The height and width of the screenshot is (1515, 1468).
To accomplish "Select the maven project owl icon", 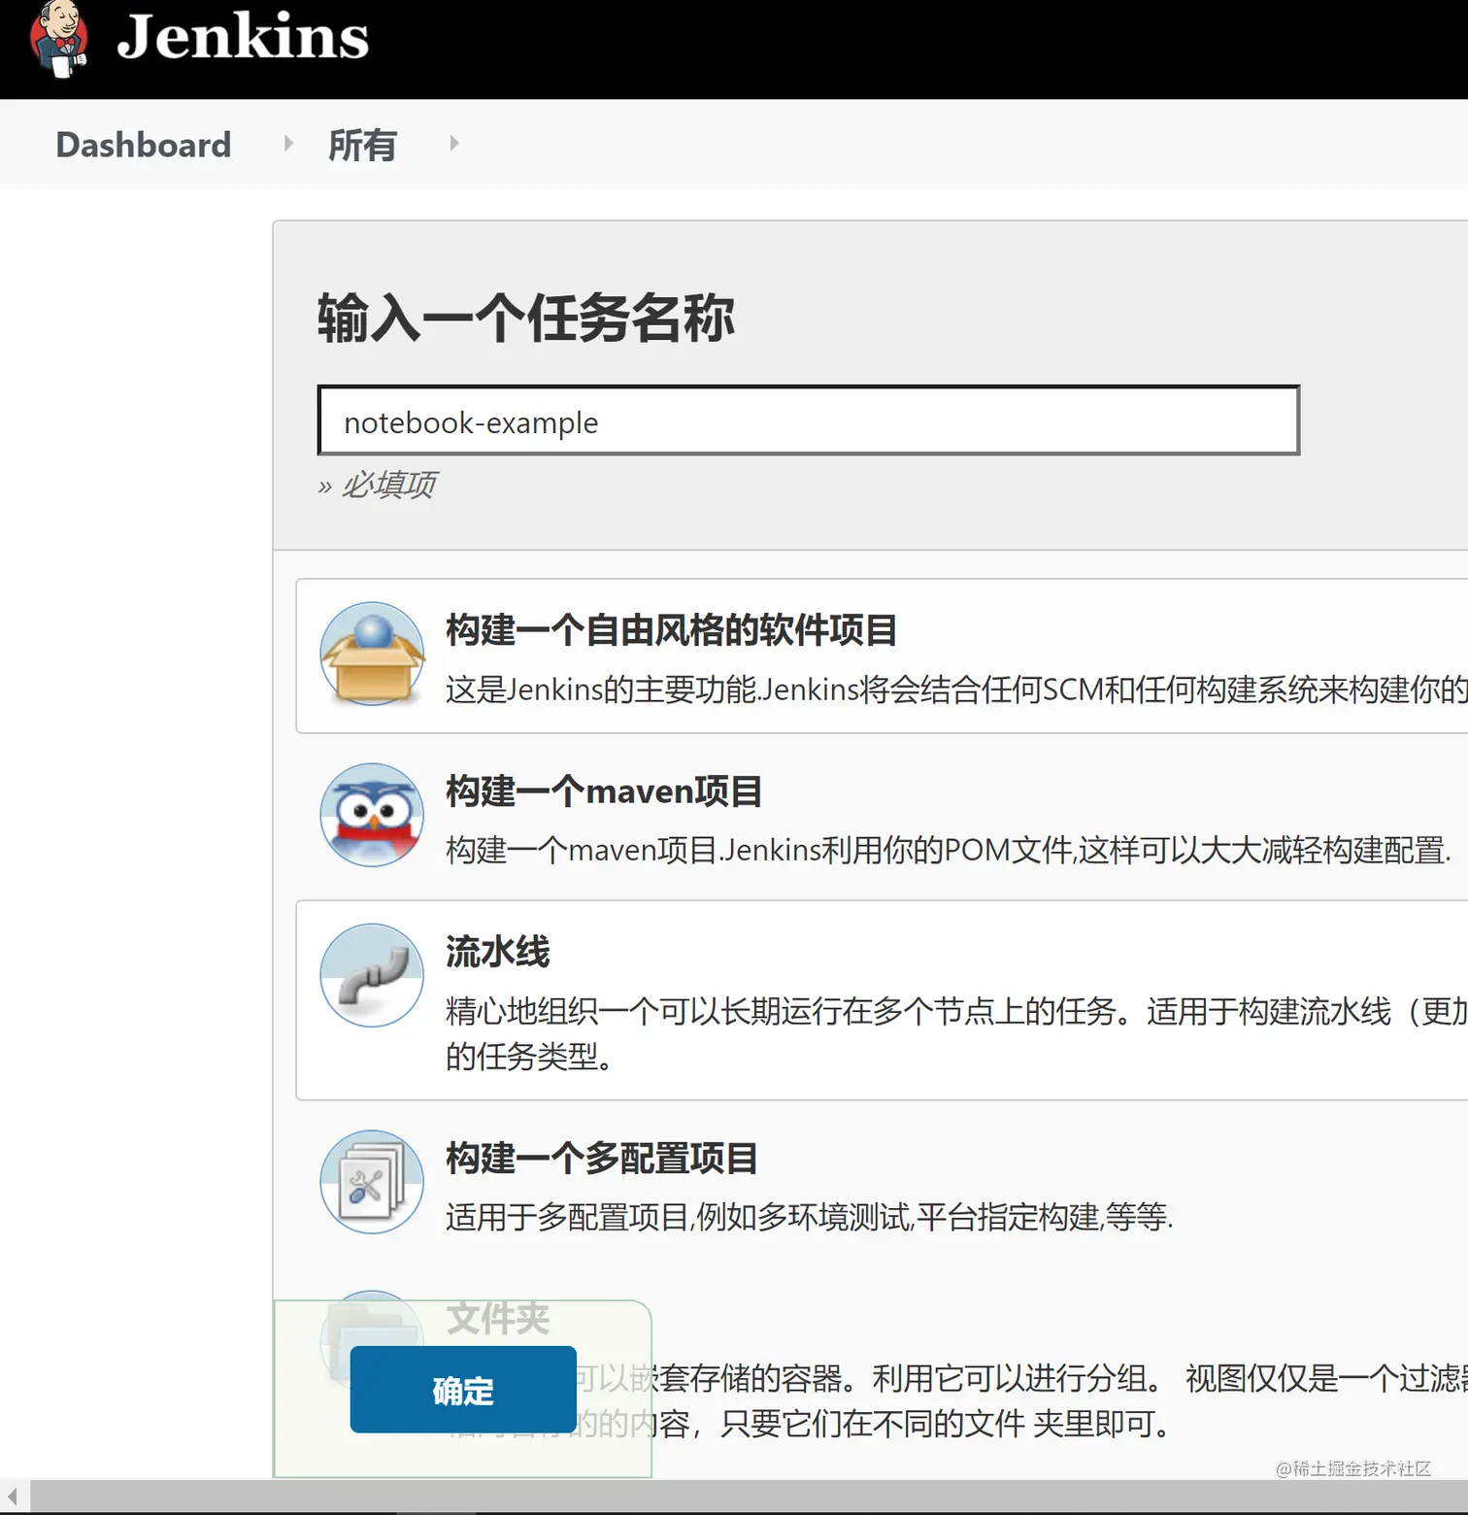I will click(372, 815).
